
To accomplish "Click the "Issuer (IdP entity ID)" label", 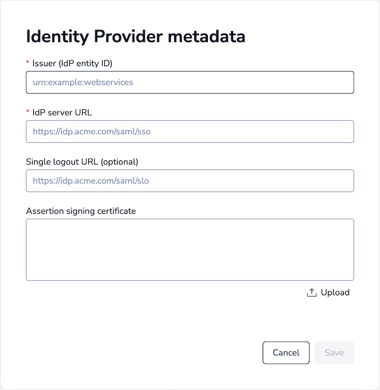I will point(73,63).
